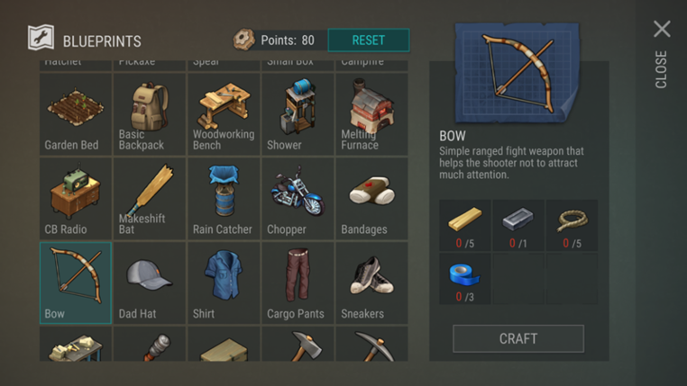
Task: Reset blueprint points
Action: point(369,40)
